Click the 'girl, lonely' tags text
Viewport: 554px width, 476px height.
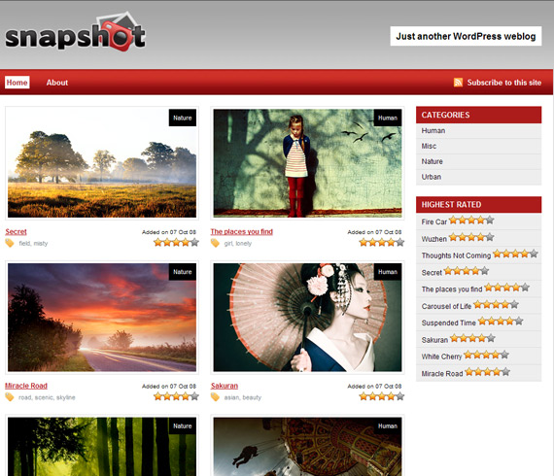click(x=238, y=243)
